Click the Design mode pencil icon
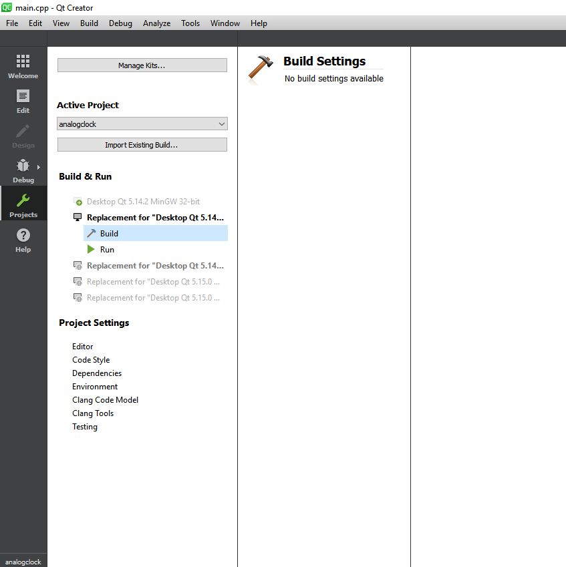Viewport: 566px width, 567px height. pos(23,132)
